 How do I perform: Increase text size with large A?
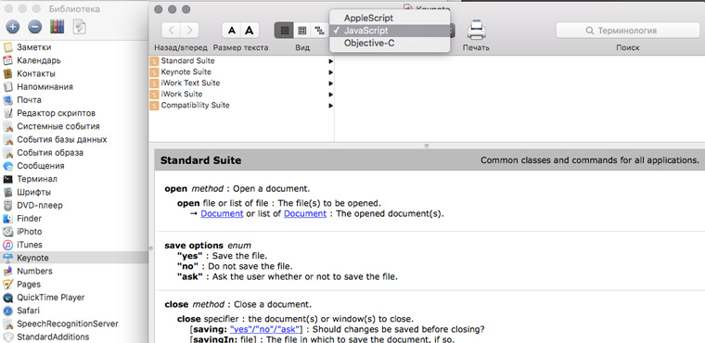[x=250, y=31]
